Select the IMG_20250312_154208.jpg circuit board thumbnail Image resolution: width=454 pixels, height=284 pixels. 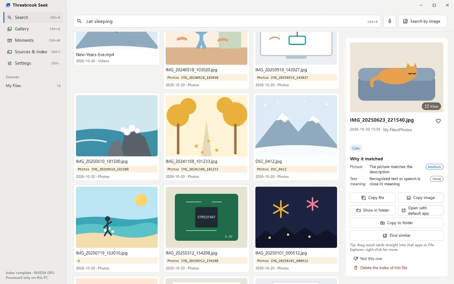207,217
